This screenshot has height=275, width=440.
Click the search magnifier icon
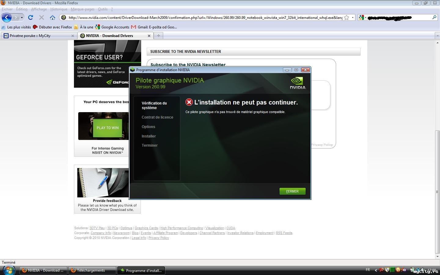pyautogui.click(x=434, y=17)
